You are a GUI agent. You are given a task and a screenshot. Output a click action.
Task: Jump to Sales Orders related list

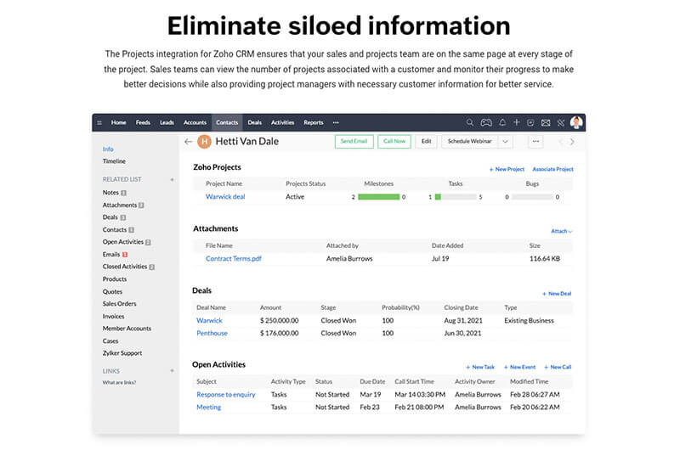coord(119,304)
